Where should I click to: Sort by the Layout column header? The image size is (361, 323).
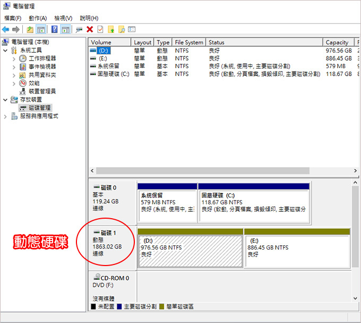pos(142,42)
